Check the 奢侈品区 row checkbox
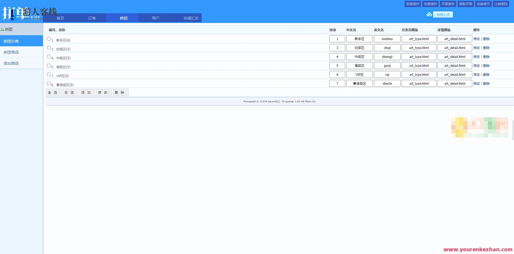514x254 pixels. [x=49, y=83]
